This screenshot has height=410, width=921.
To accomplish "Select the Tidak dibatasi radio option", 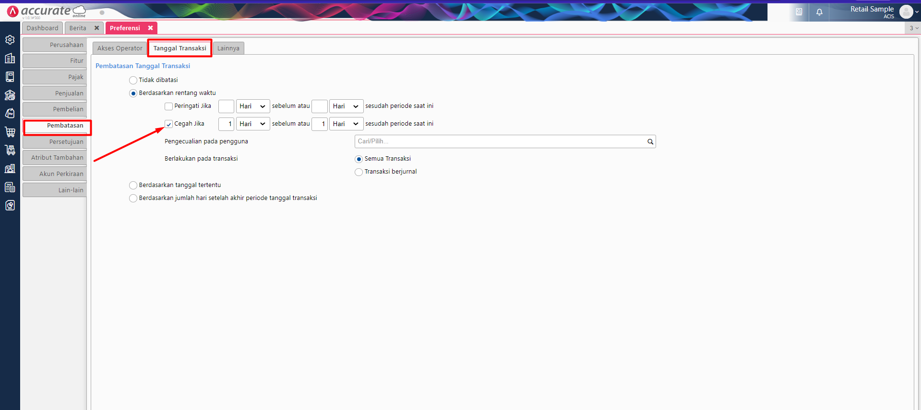I will tap(133, 80).
